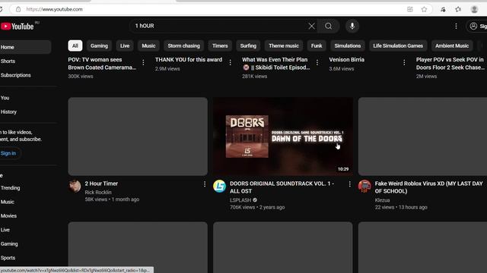This screenshot has height=273, width=487.
Task: Select the Funk filter chip
Action: coord(317,45)
